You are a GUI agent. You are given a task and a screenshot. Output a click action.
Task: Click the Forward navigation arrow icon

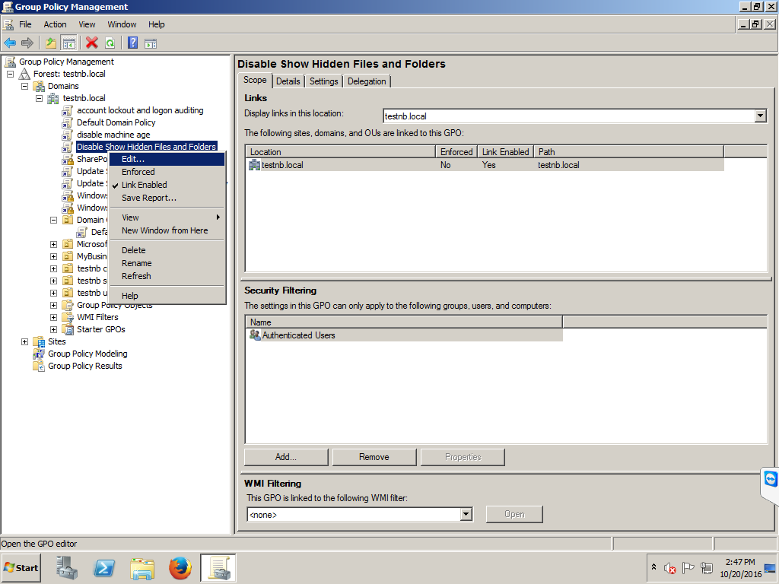pyautogui.click(x=29, y=43)
